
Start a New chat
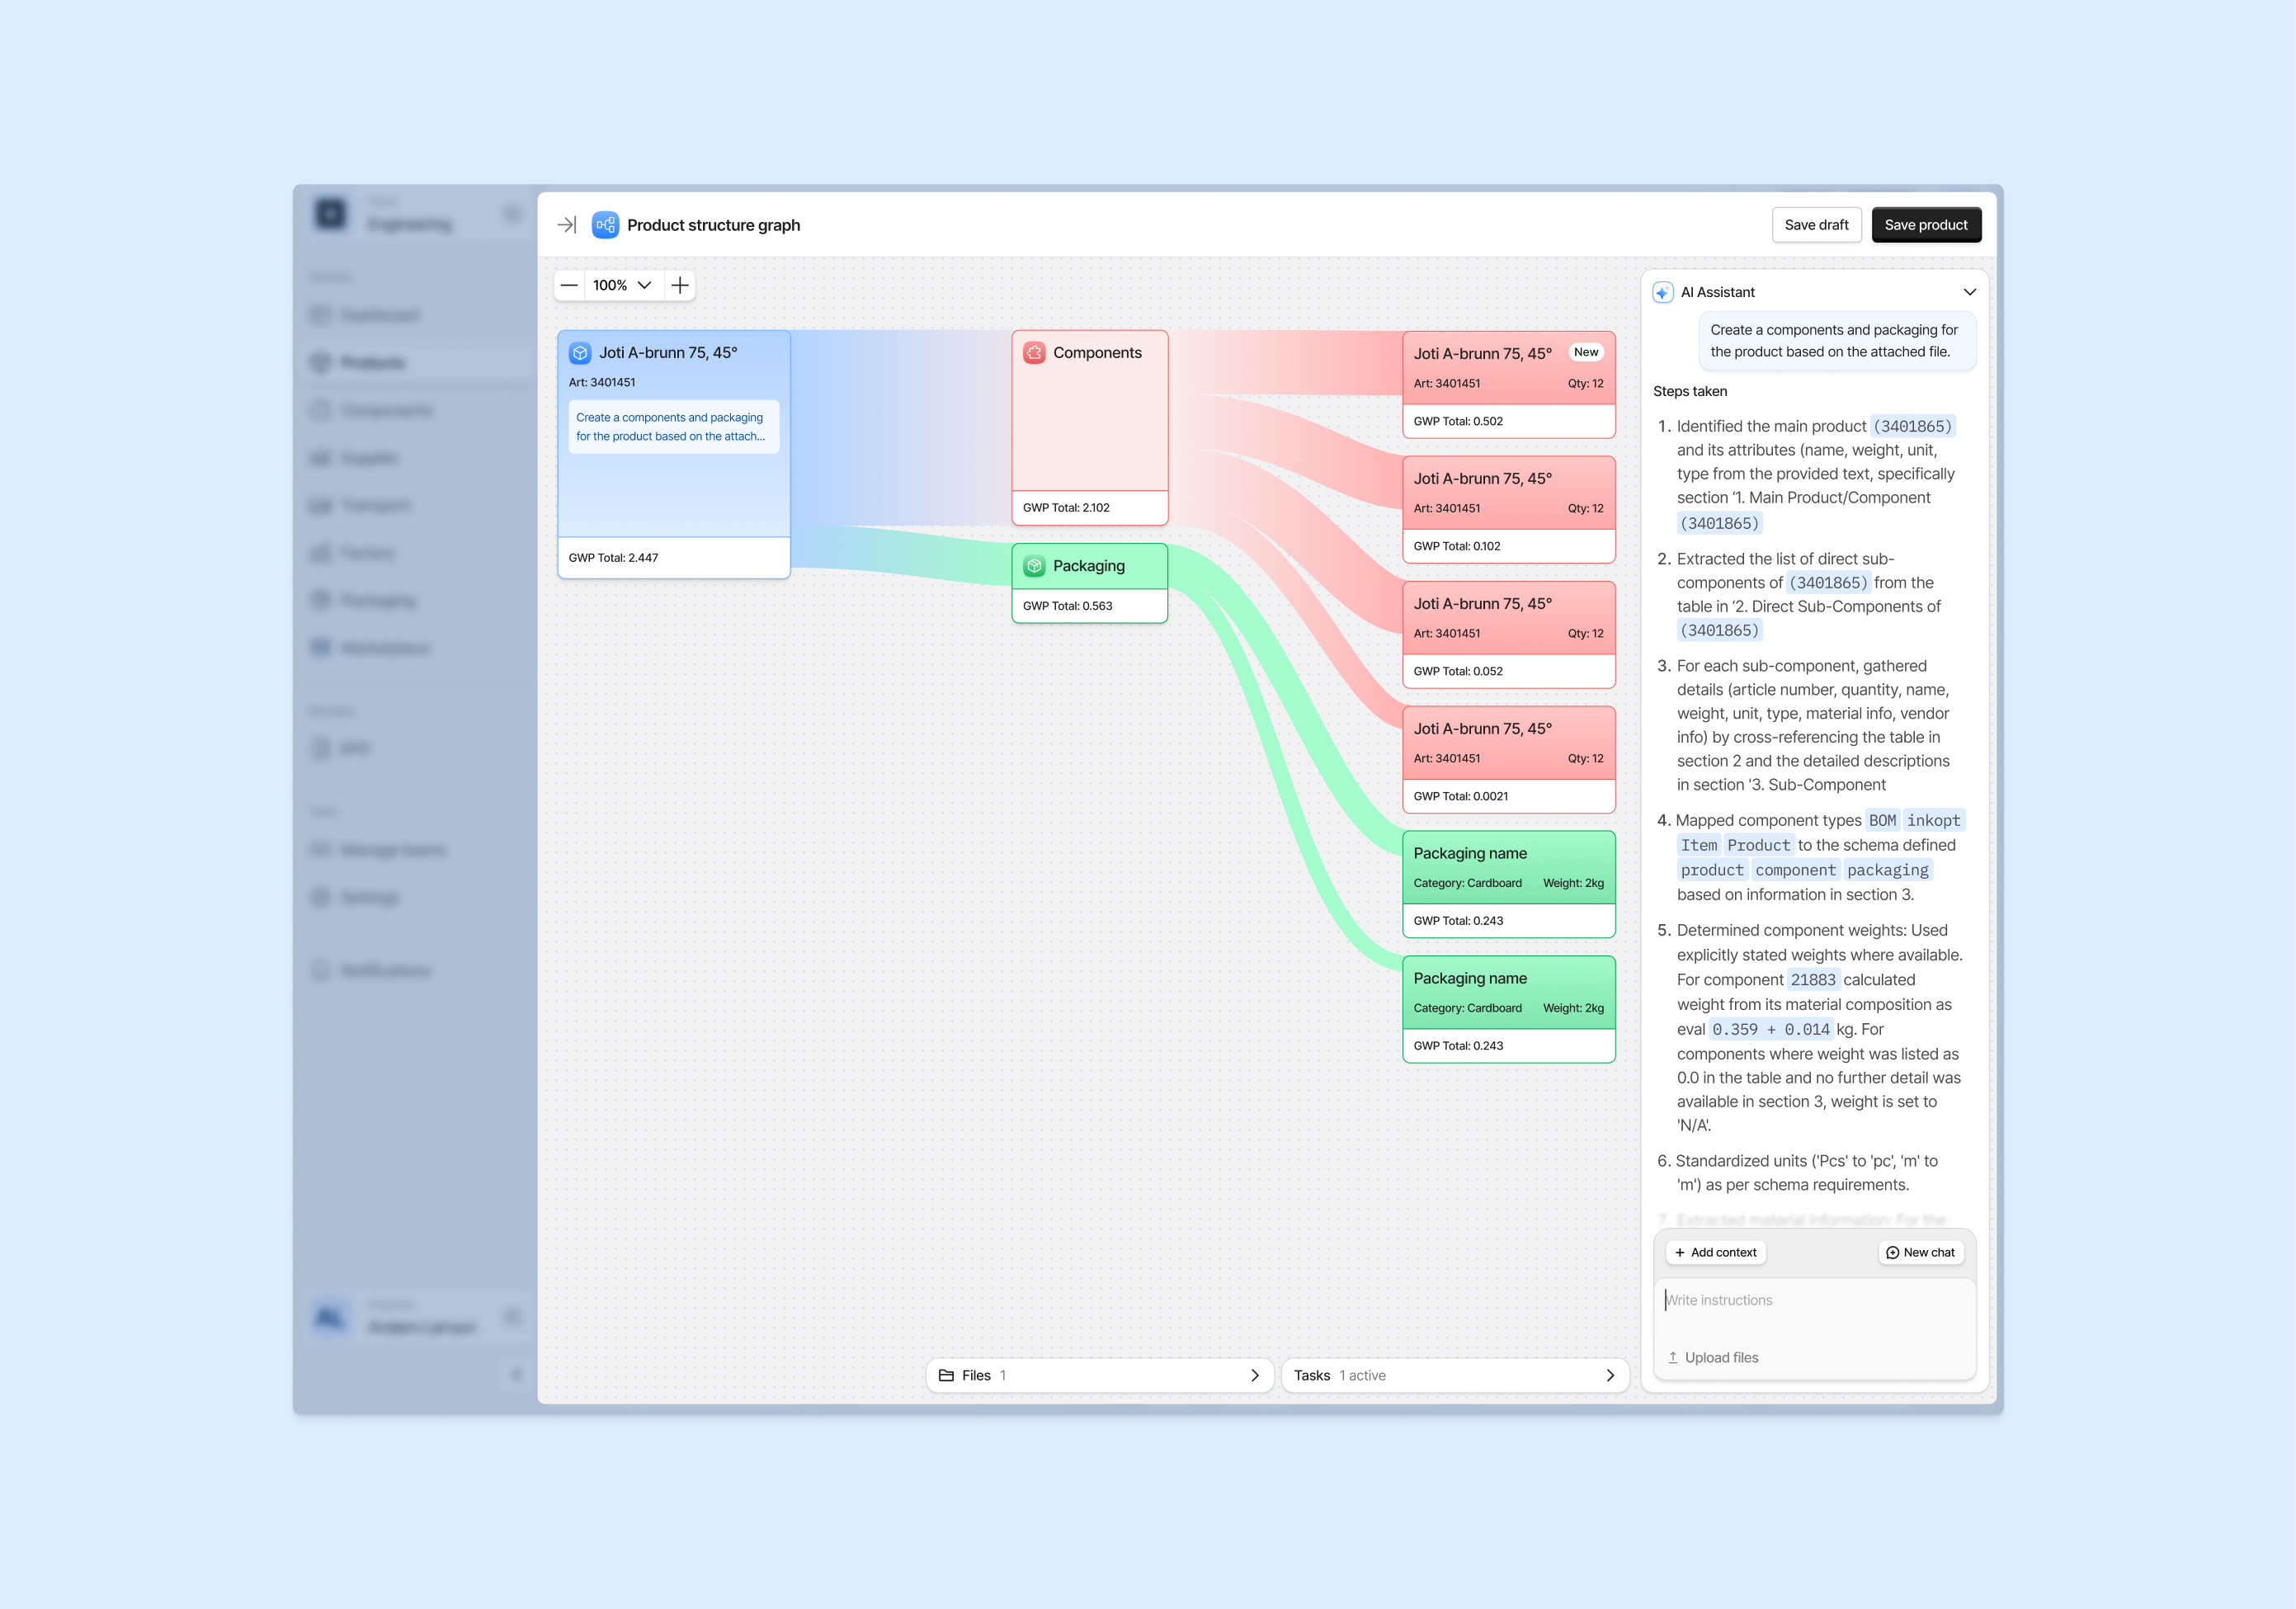click(1920, 1252)
